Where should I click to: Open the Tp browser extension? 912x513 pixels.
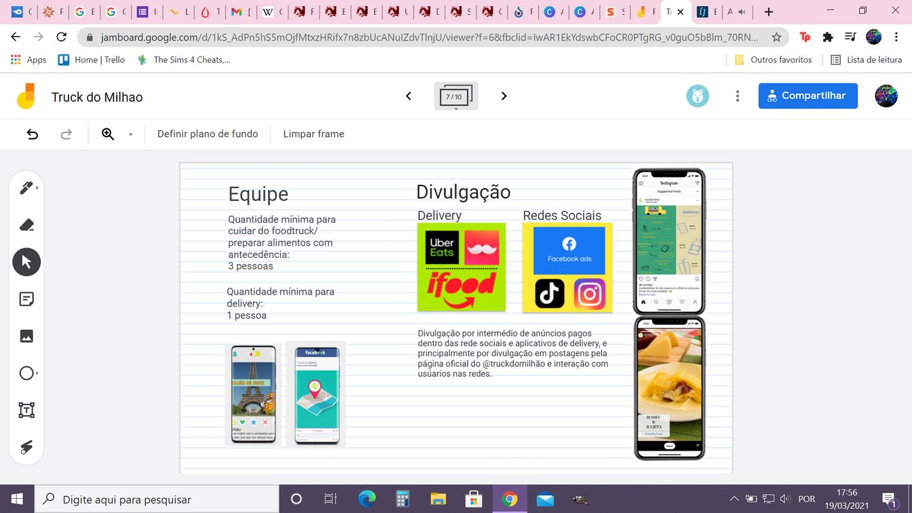(x=805, y=37)
